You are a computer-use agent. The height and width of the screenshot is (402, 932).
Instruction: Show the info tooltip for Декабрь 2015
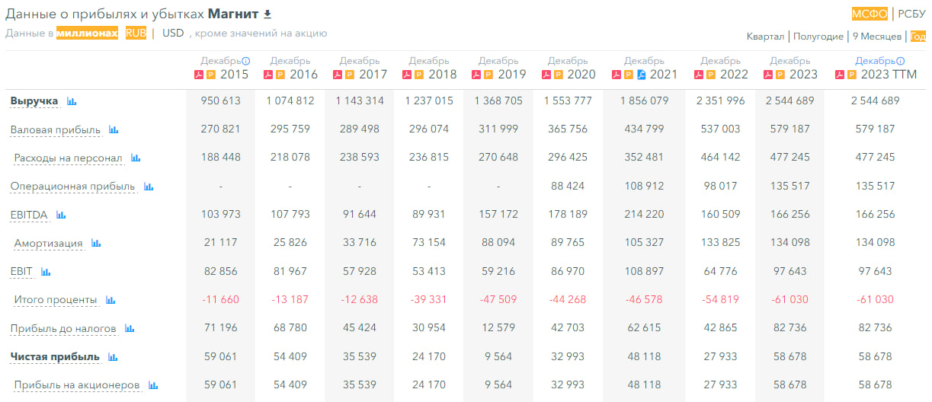click(x=245, y=61)
